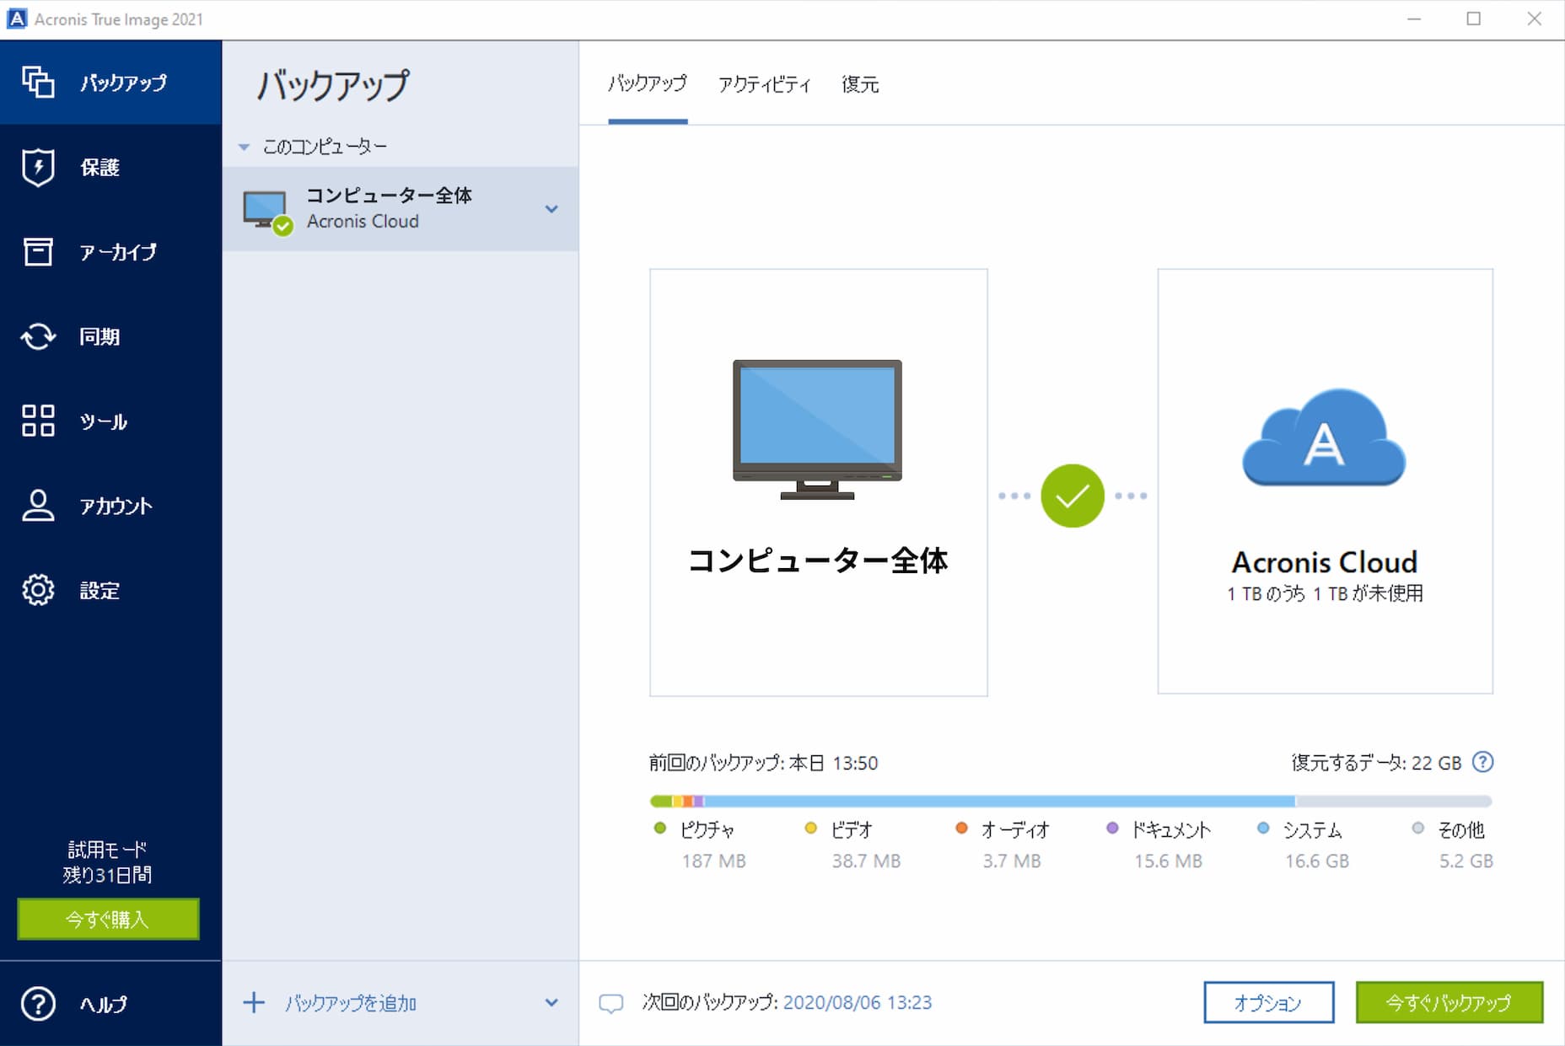
Task: Click next backup date 2020/08/06 13:23 link
Action: point(858,1002)
